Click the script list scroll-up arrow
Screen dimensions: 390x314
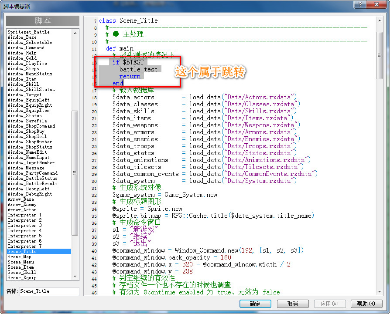point(75,33)
